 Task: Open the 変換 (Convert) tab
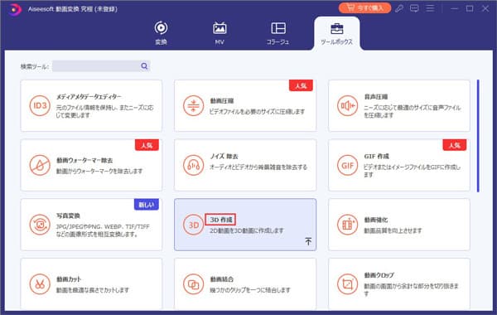coord(161,33)
